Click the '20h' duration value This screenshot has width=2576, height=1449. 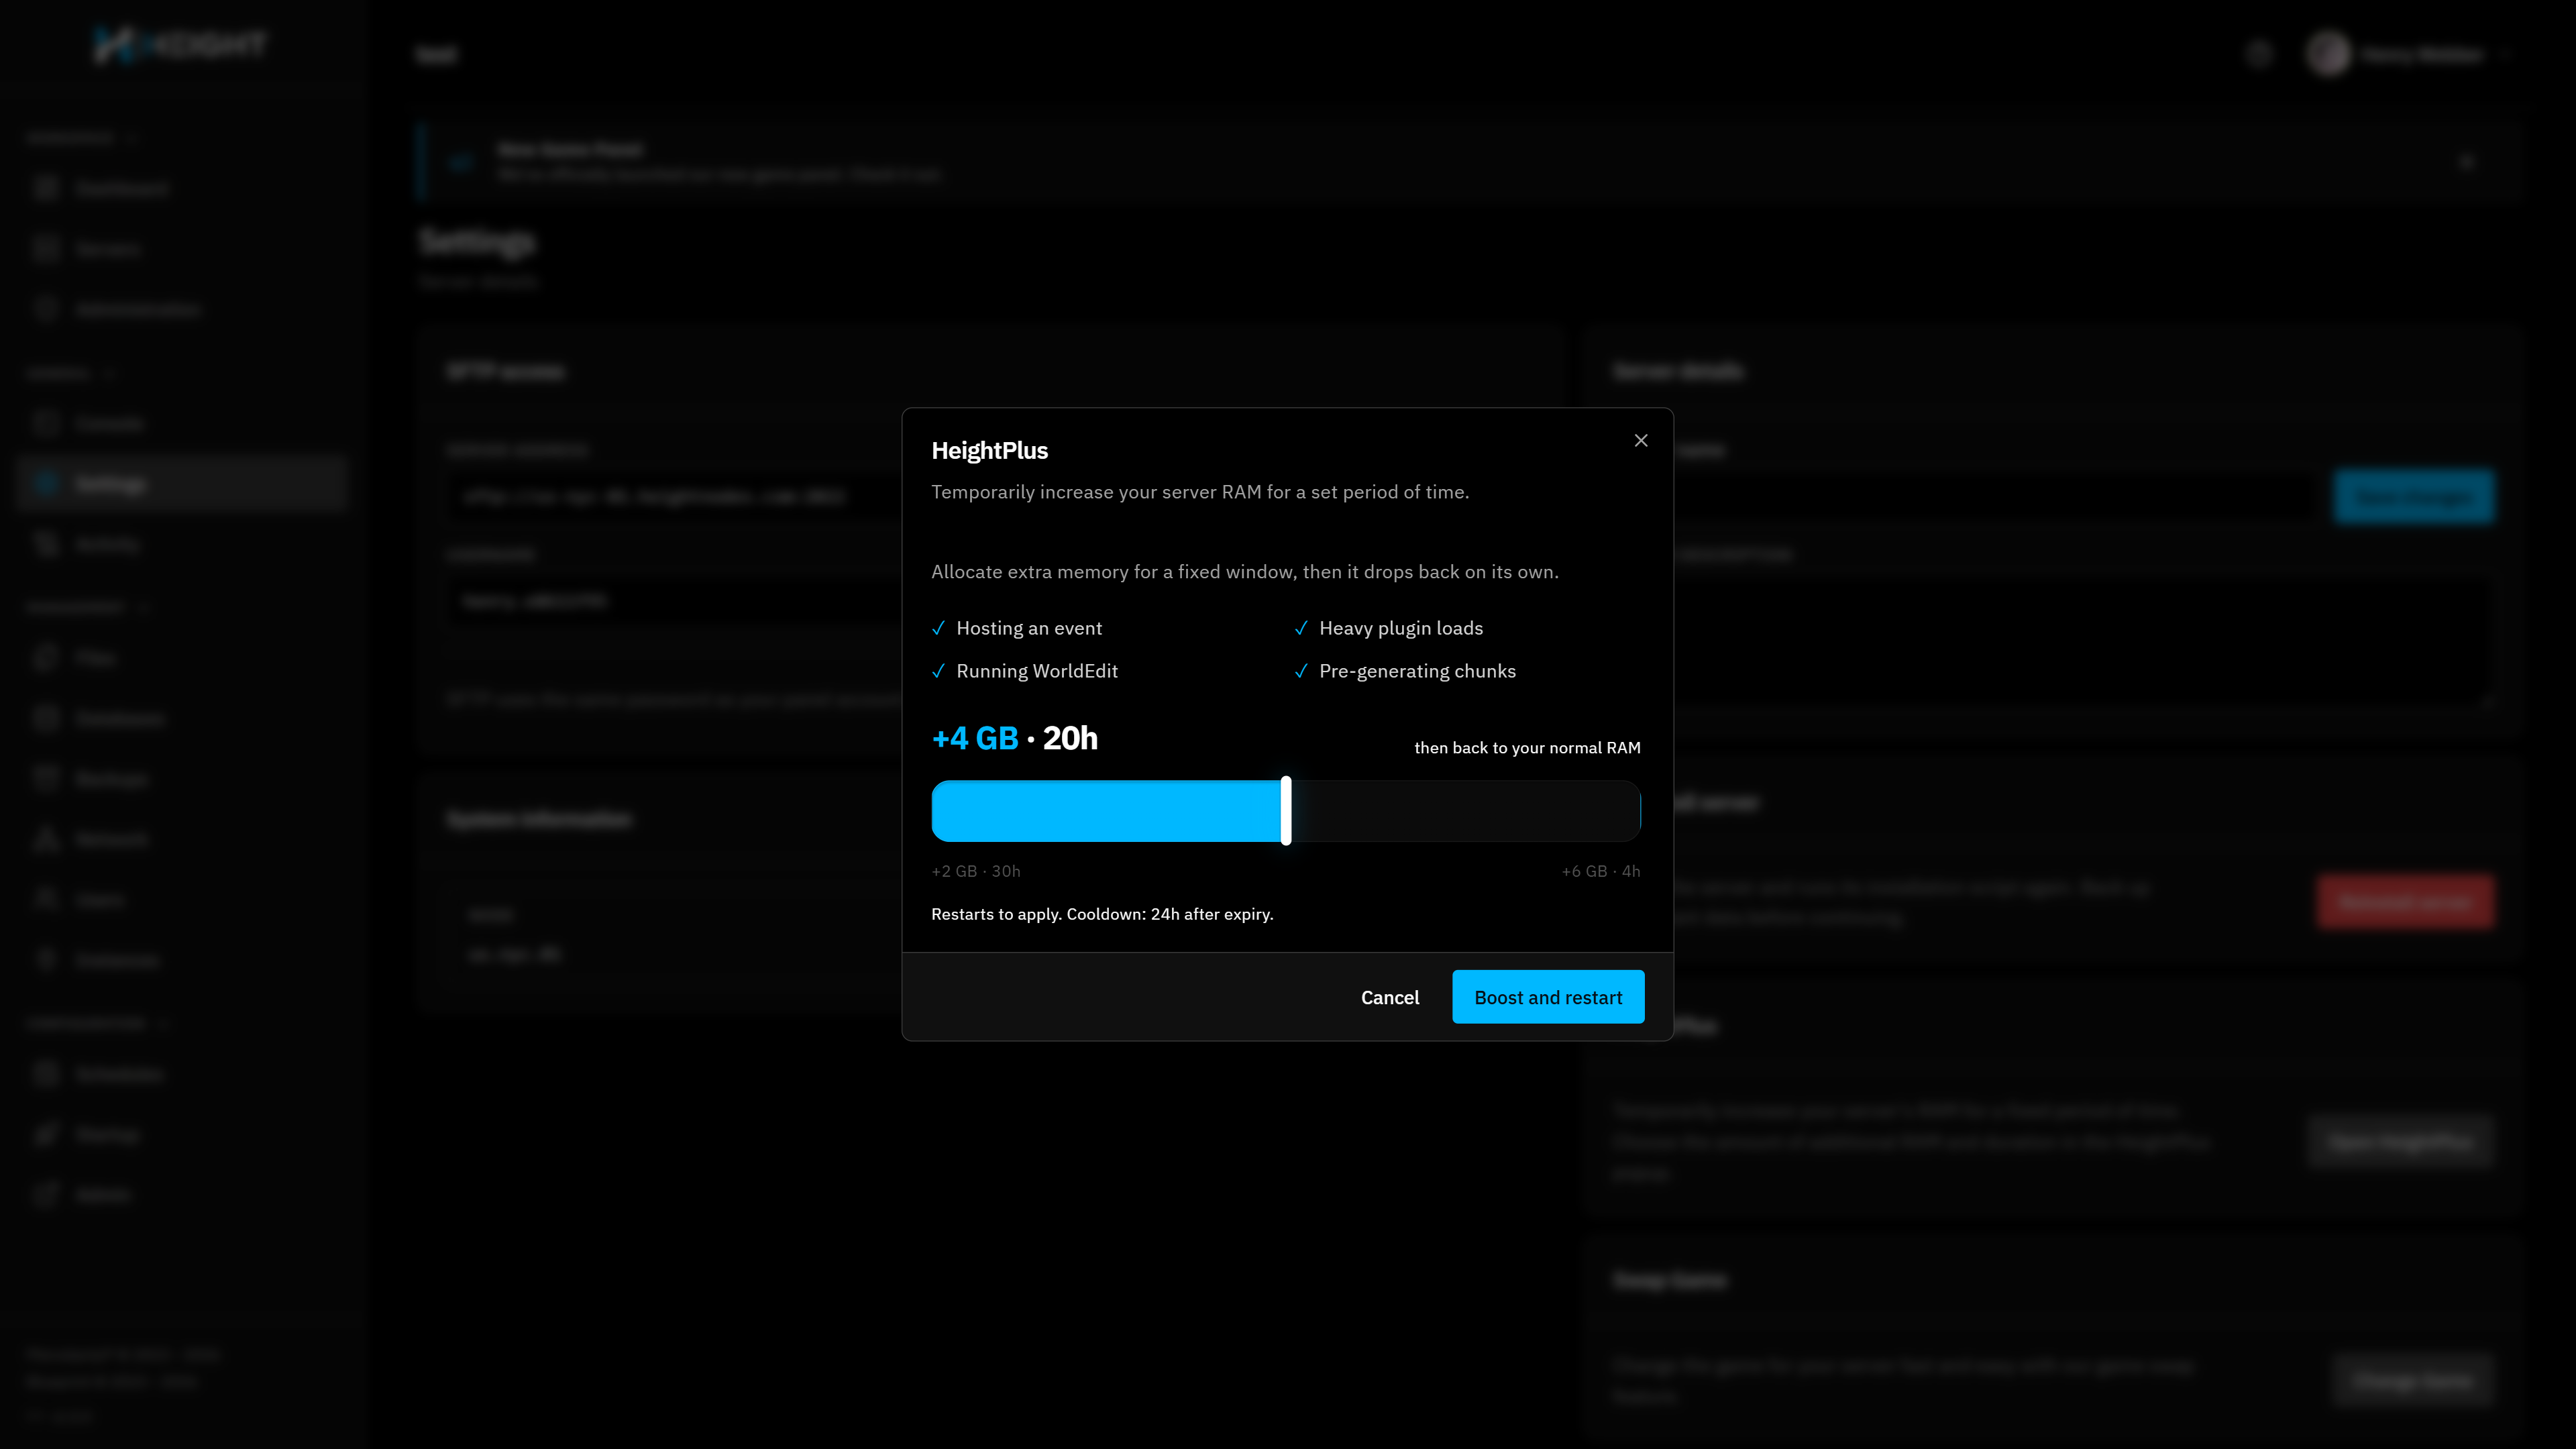coord(1070,738)
